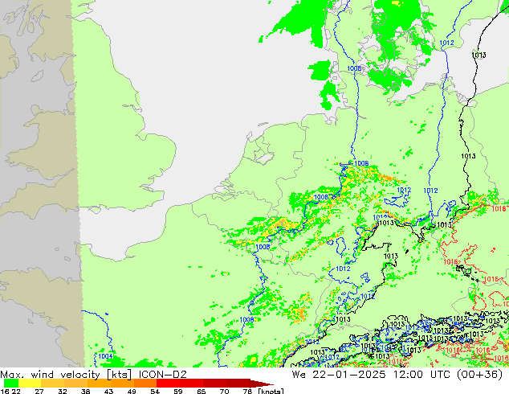Click the yellow 22-27 knots legend swatch

[30, 384]
